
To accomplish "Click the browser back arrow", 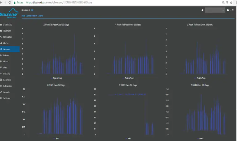I will tap(1, 2).
